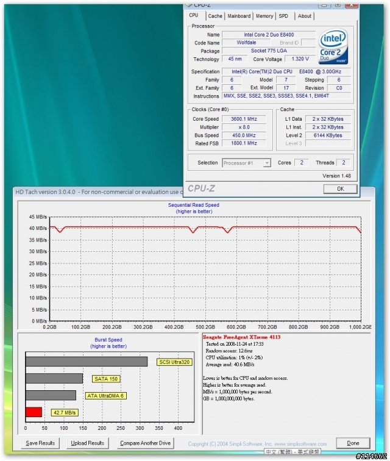Click the Intel Core 2 Duo logo

click(x=333, y=46)
